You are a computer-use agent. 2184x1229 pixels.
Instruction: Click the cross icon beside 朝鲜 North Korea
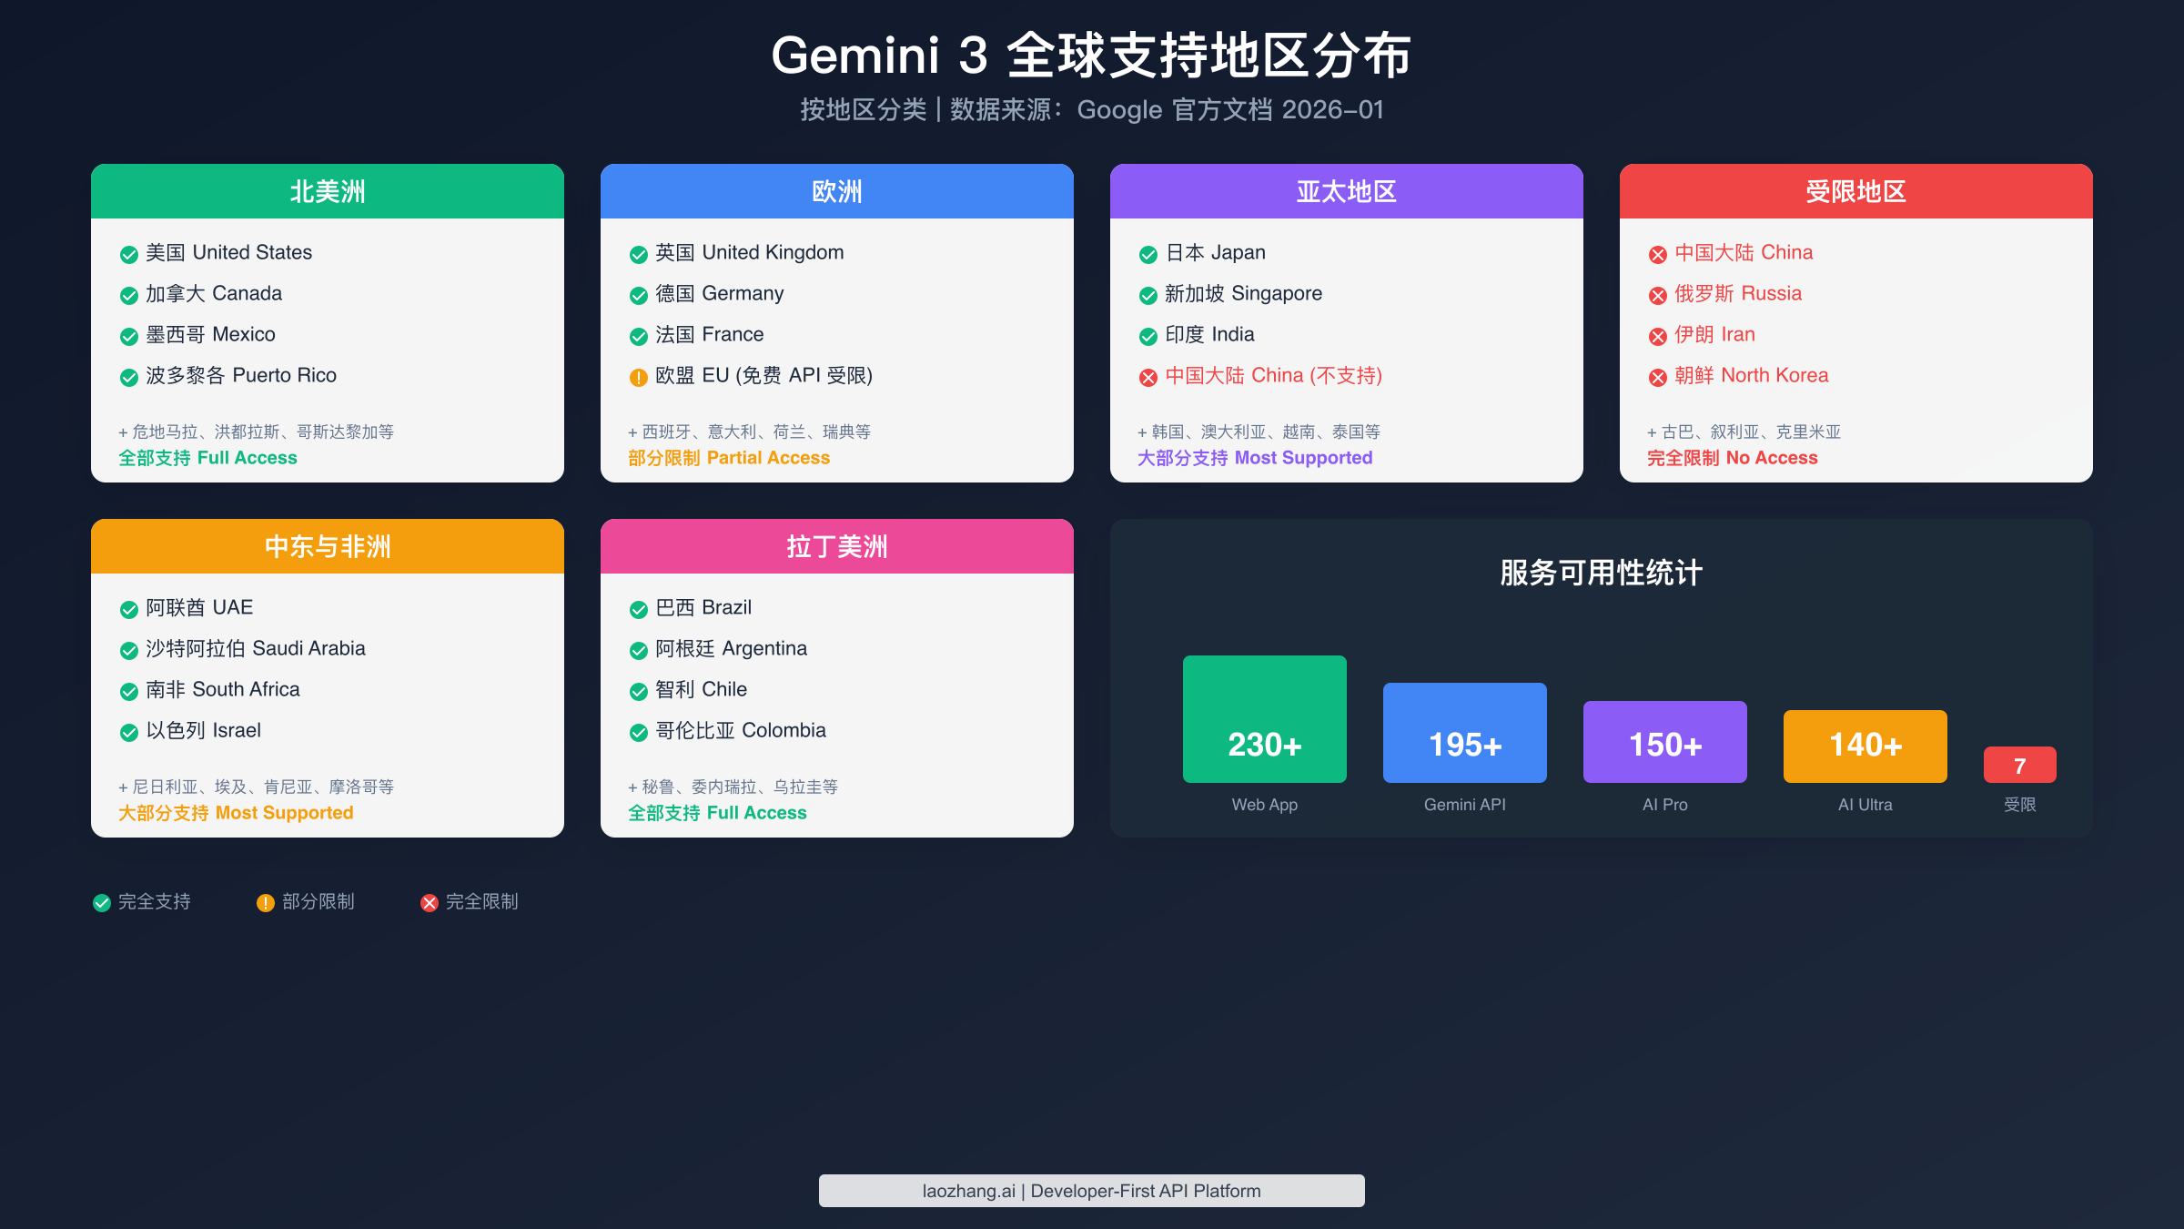pyautogui.click(x=1657, y=376)
